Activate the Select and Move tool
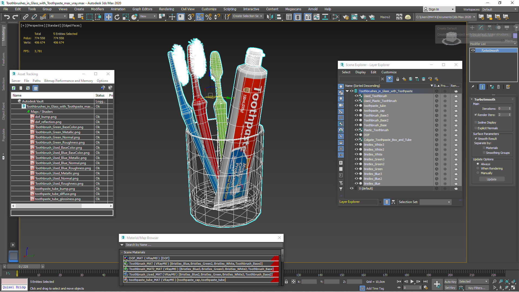This screenshot has width=519, height=292. point(108,17)
